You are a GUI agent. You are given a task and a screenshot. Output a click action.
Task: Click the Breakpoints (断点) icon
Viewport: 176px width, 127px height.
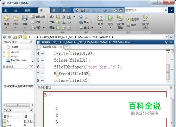click(x=100, y=18)
